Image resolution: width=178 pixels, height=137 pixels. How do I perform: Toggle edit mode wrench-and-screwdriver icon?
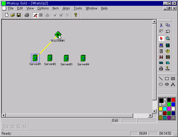[x=35, y=15]
